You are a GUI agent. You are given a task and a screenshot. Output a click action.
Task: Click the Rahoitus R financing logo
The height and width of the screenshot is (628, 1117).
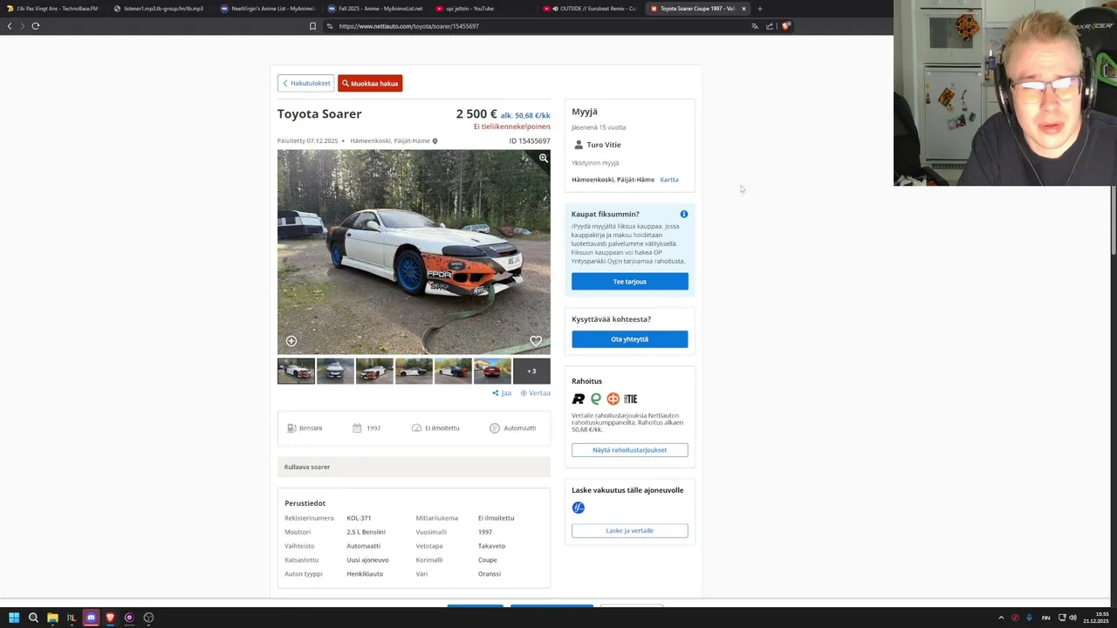click(x=578, y=399)
